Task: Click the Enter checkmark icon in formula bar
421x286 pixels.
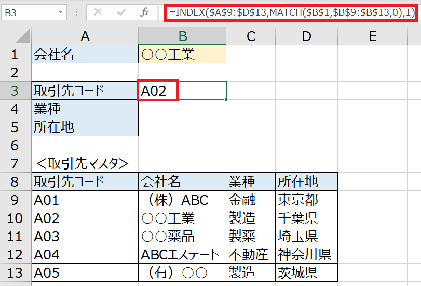Action: (121, 12)
